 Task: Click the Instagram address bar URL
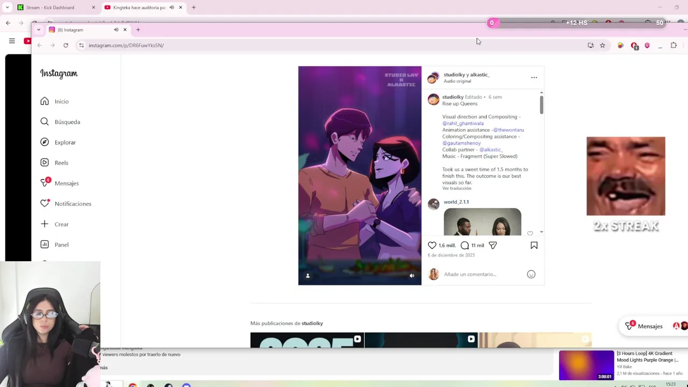(x=126, y=45)
